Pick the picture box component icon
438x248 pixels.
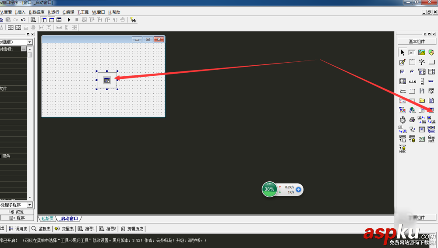click(421, 52)
